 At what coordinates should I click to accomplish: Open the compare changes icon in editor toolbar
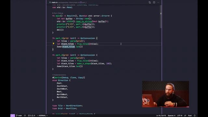(149, 2)
